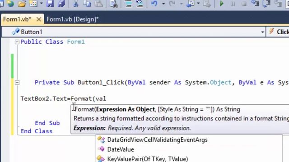Click the End Sub line
The height and width of the screenshot is (162, 289).
click(47, 123)
